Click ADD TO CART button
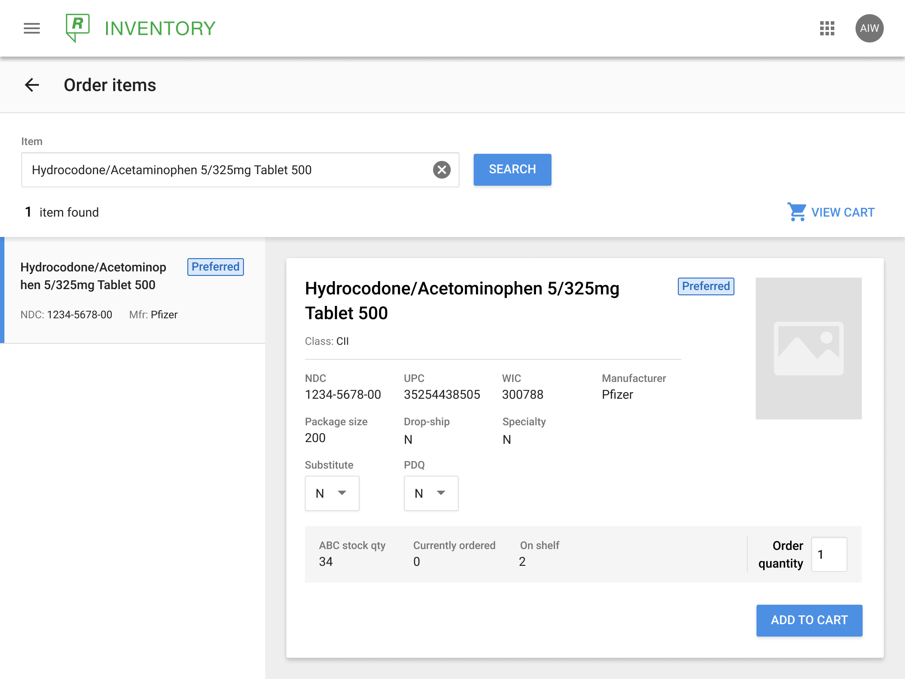Viewport: 905px width, 679px height. point(809,620)
